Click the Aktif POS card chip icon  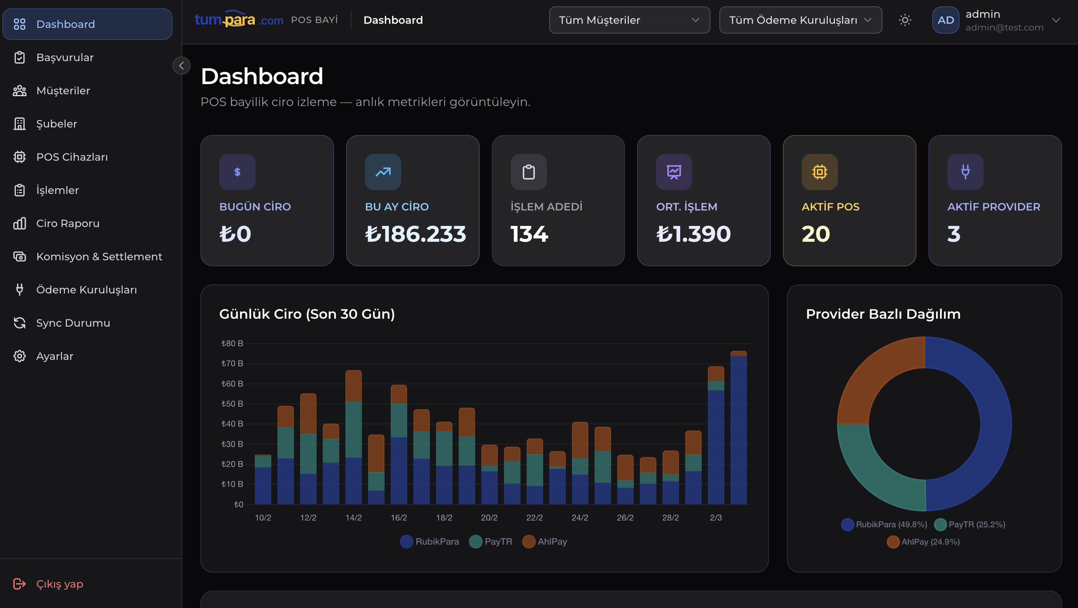pyautogui.click(x=819, y=172)
